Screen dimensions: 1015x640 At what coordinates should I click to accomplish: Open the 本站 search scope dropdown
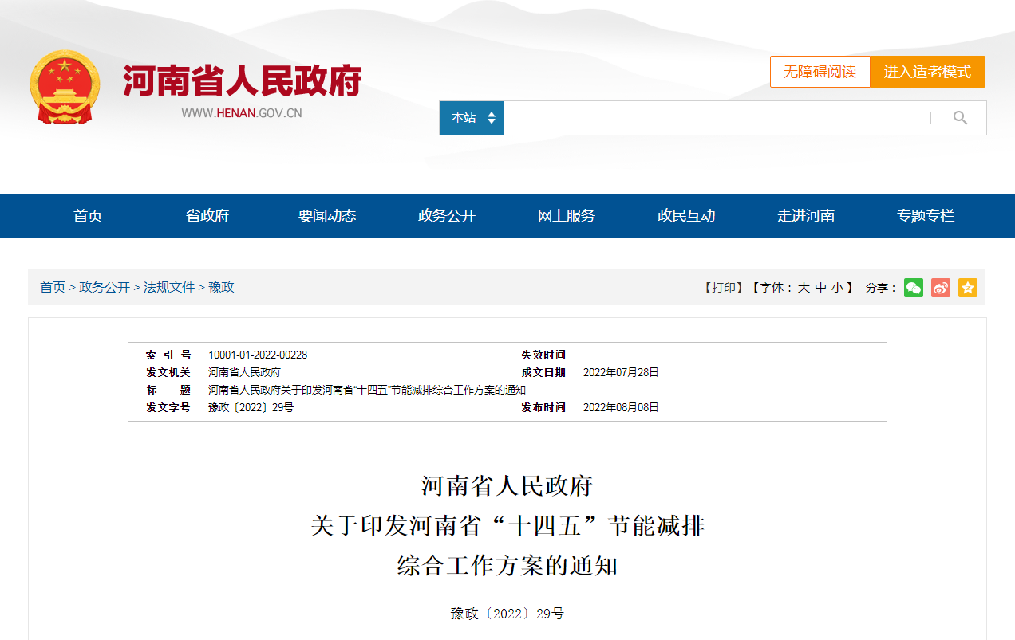point(471,117)
